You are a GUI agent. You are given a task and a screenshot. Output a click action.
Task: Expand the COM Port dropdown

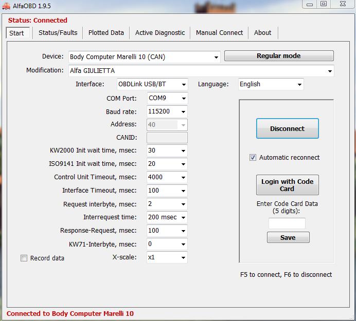167,98
